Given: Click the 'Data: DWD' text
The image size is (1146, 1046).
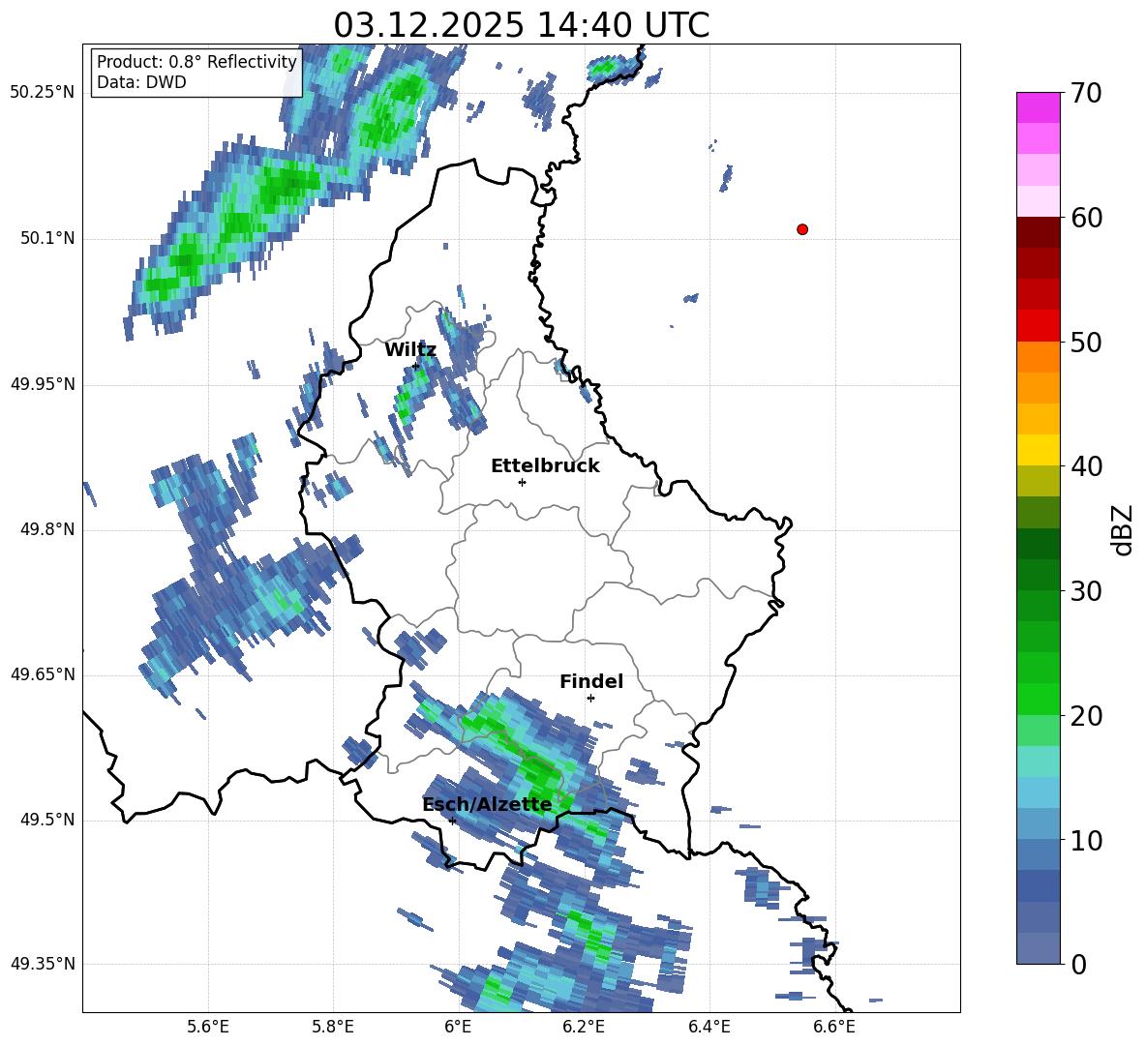Looking at the screenshot, I should [x=141, y=82].
